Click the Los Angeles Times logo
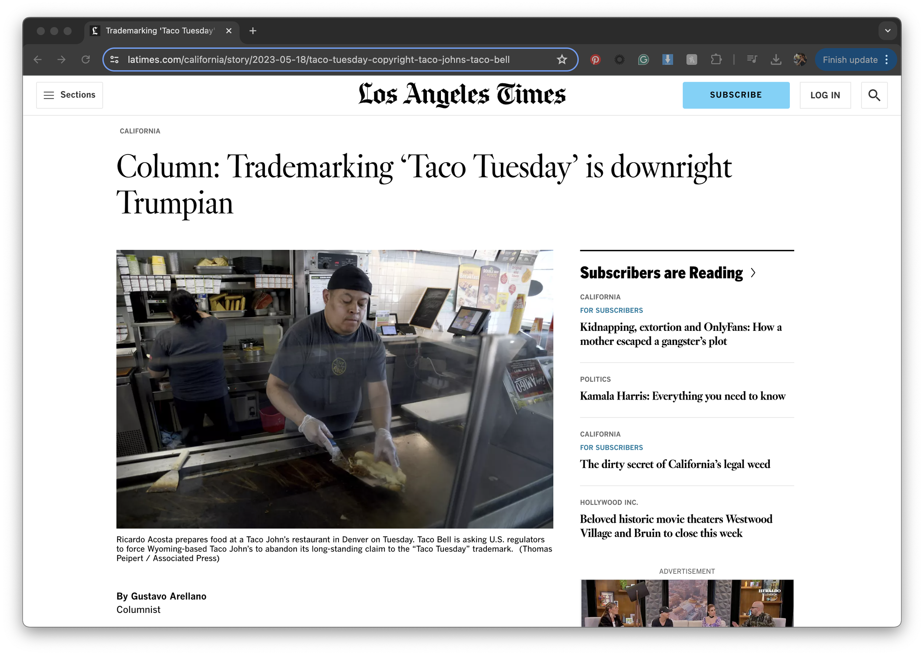 point(462,95)
